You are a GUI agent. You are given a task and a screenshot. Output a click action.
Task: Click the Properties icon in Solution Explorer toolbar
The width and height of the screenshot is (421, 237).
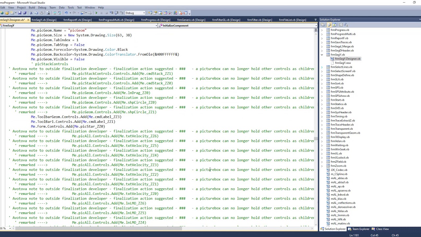(323, 25)
